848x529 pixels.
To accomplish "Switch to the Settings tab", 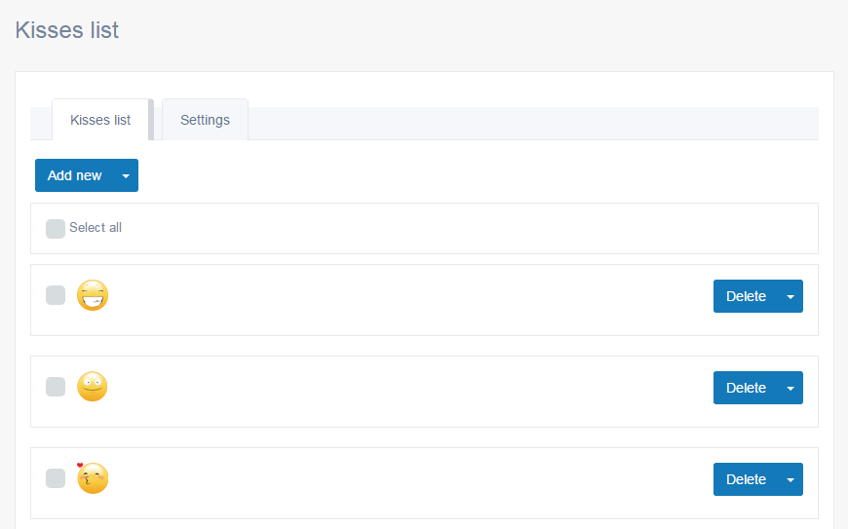I will pyautogui.click(x=205, y=120).
